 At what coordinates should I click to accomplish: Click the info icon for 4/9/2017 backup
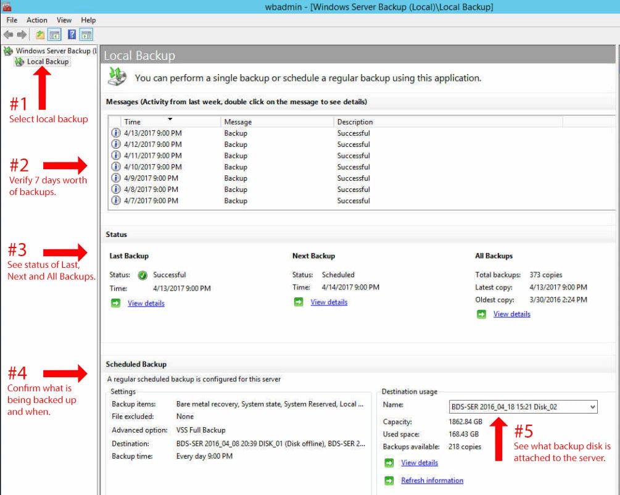115,178
